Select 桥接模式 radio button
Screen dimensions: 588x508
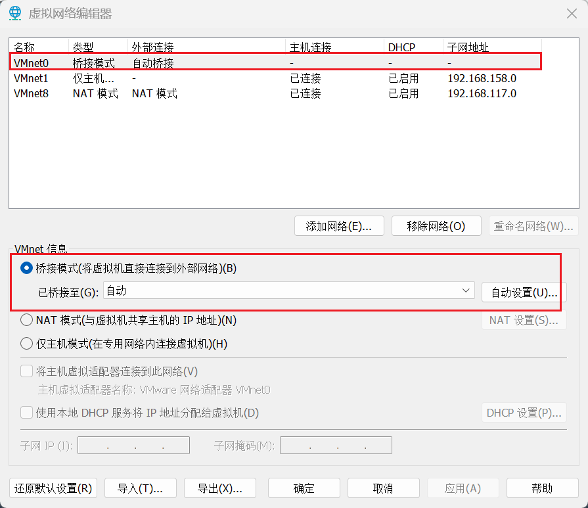[26, 268]
